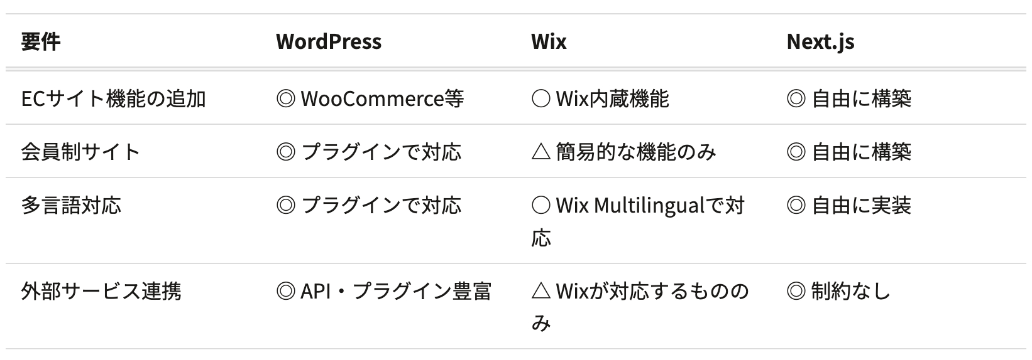1032x360 pixels.
Task: Click the WordPress column header
Action: [328, 41]
